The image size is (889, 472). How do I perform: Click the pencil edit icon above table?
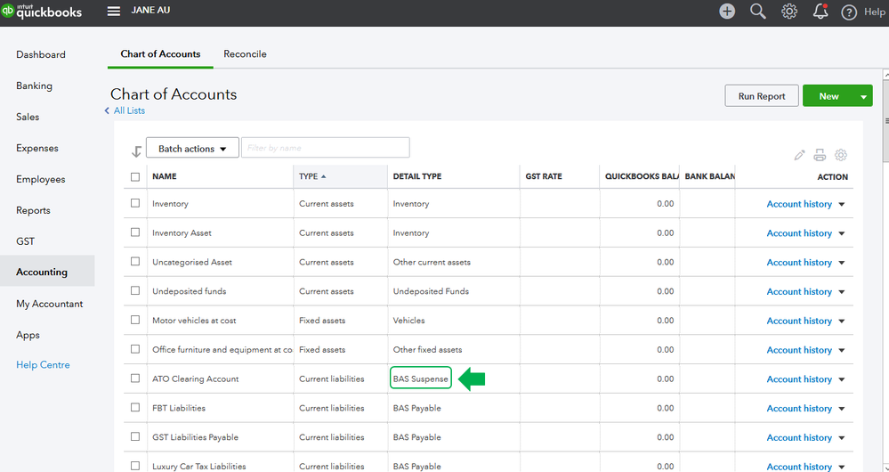tap(799, 155)
